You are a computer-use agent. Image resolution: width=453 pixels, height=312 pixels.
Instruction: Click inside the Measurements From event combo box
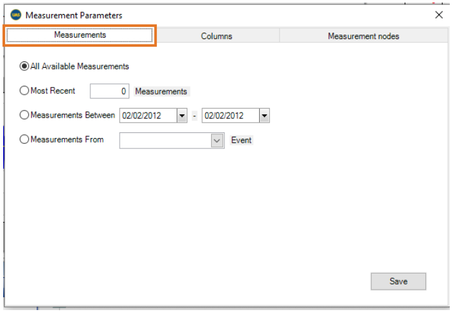165,140
